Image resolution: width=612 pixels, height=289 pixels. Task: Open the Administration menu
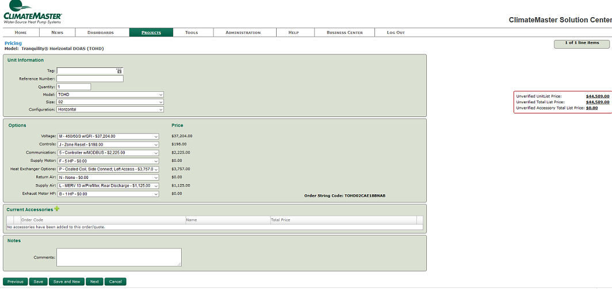(243, 33)
